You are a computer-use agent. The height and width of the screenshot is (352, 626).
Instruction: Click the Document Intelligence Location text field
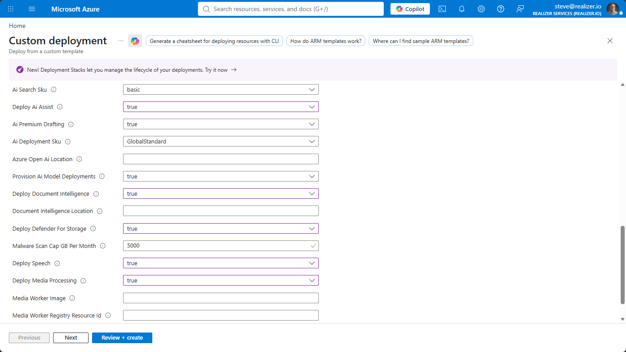(x=221, y=211)
